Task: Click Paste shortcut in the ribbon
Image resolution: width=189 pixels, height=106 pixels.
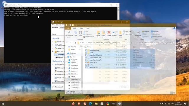Action: (x=89, y=37)
